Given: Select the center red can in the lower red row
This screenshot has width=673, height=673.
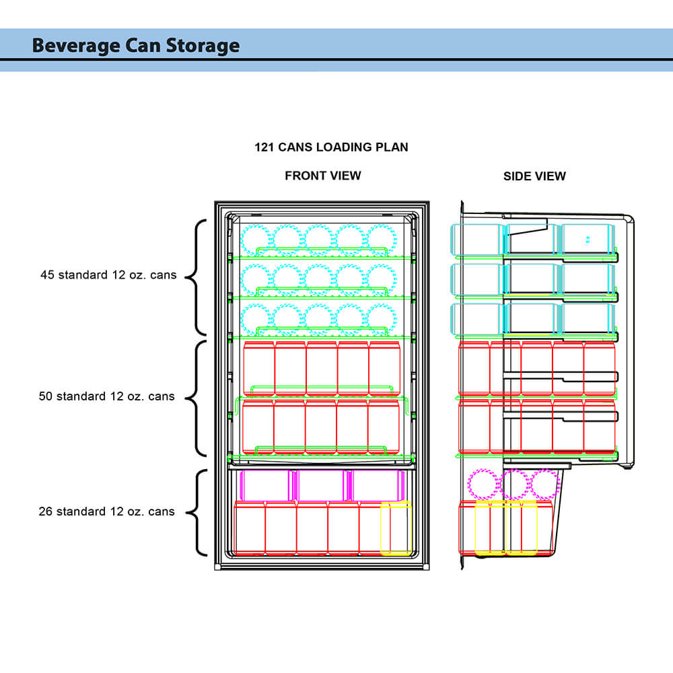Looking at the screenshot, I should [320, 427].
